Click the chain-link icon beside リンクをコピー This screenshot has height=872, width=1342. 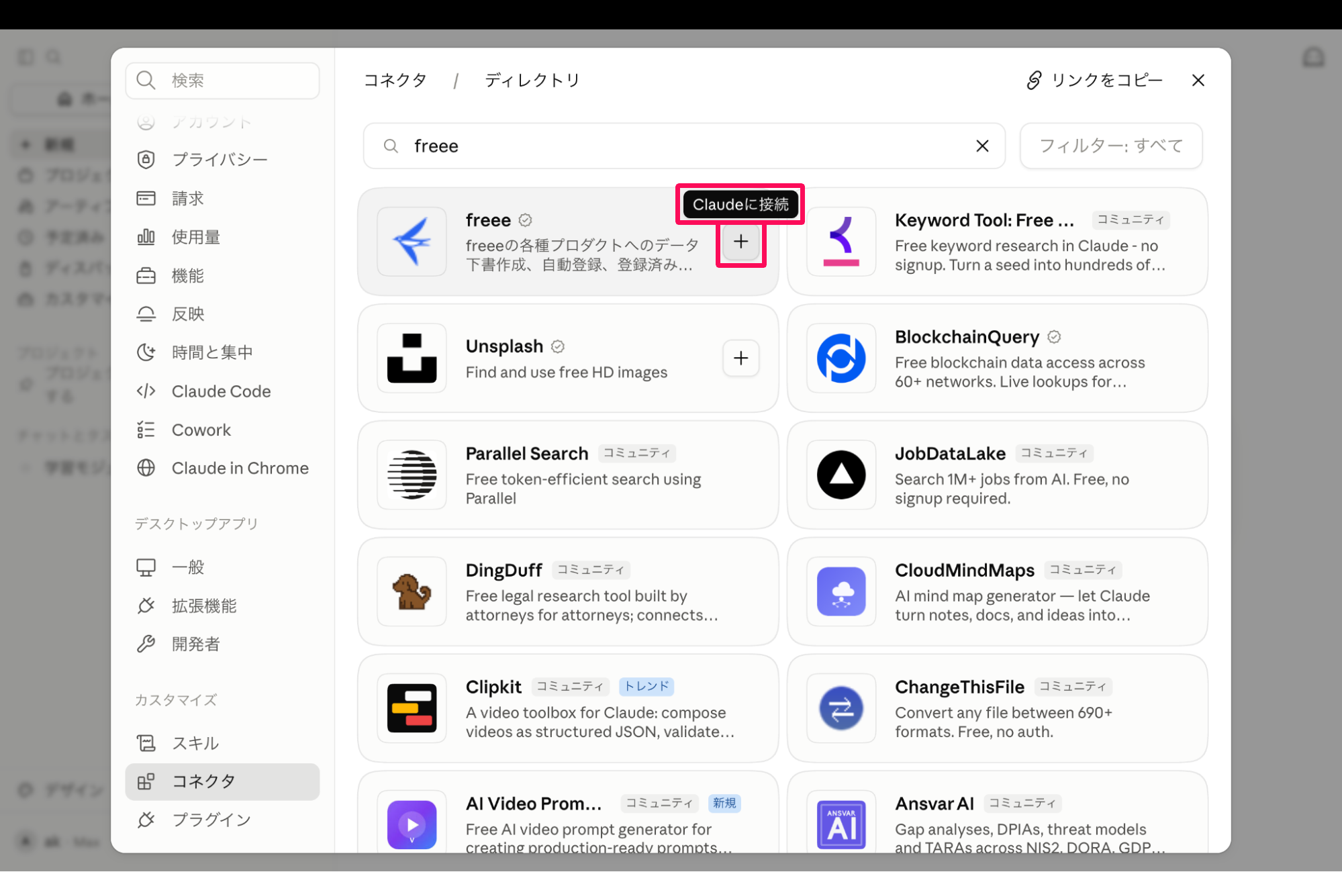[1034, 81]
